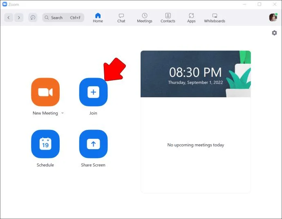Open the Home tab
This screenshot has height=219, width=282.
(x=98, y=18)
